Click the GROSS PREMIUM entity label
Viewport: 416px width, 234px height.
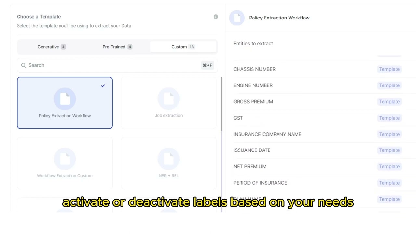(x=253, y=101)
